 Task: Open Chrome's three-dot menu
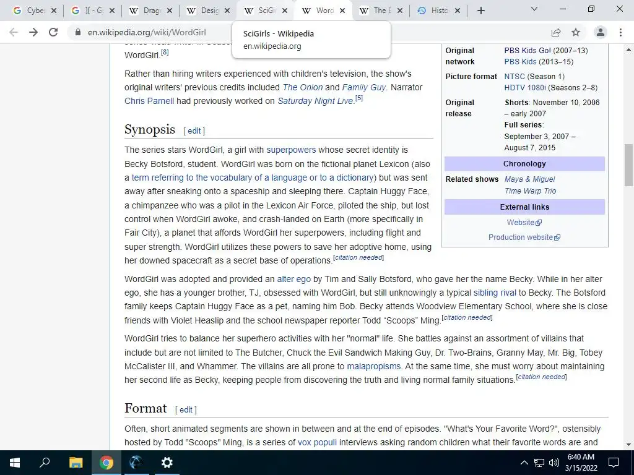point(620,32)
